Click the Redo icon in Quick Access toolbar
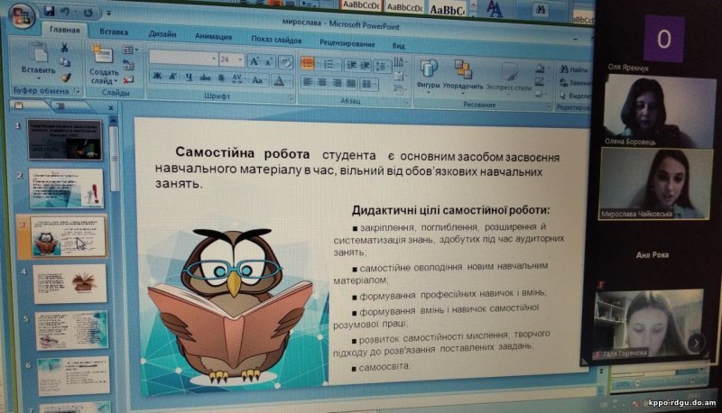Image resolution: width=722 pixels, height=413 pixels. pos(88,13)
